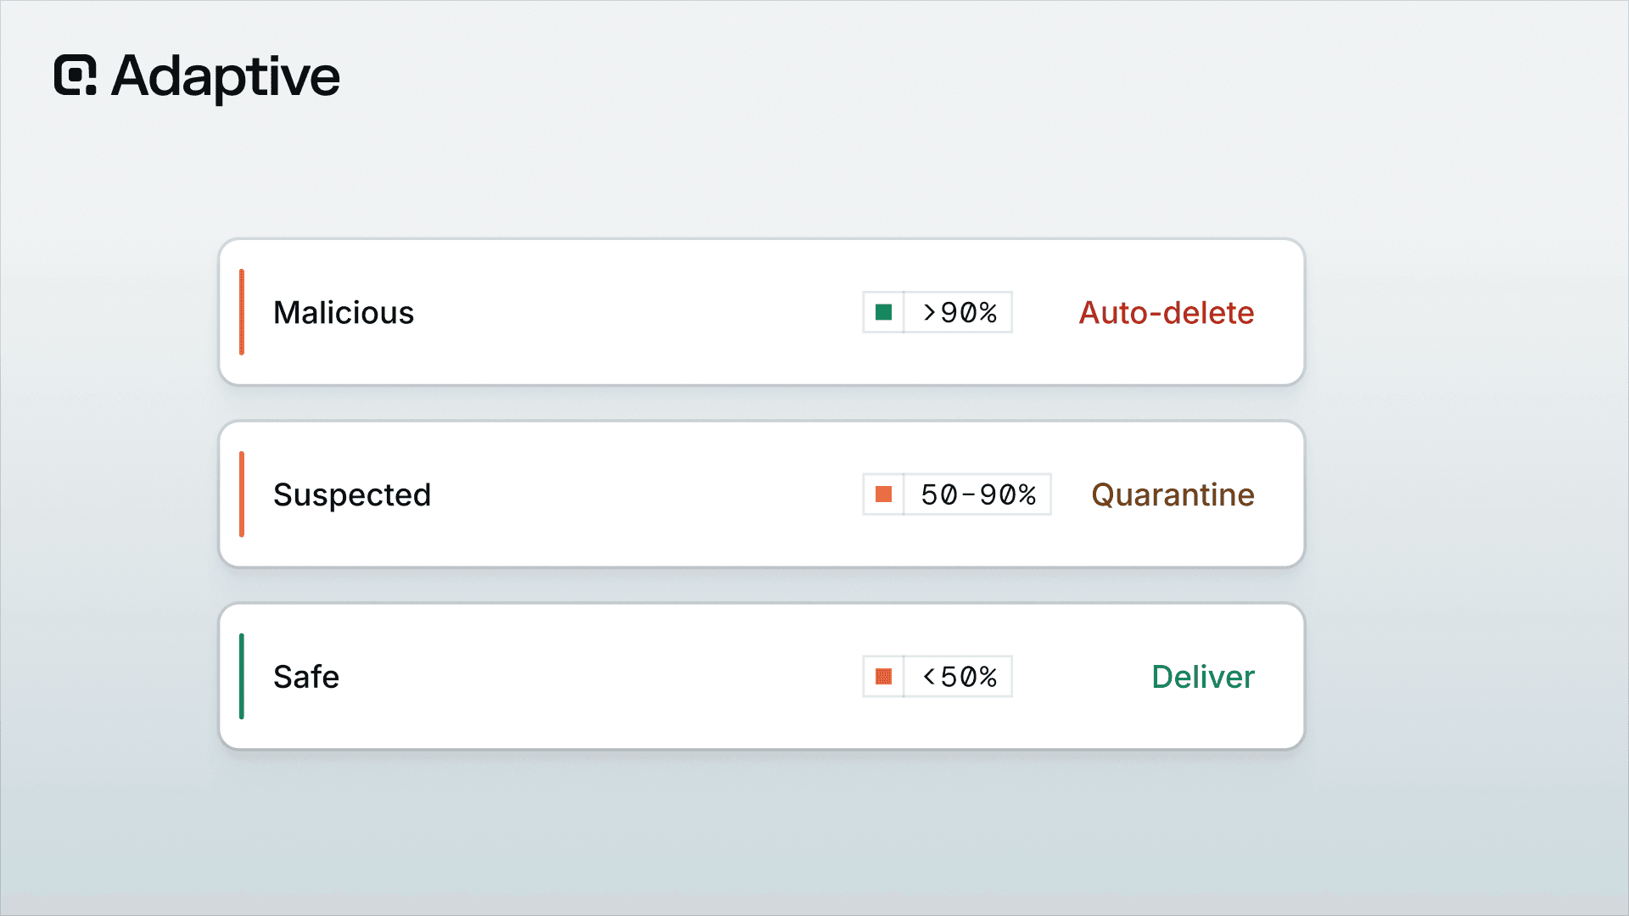
Task: Choose the Deliver action
Action: 1202,677
